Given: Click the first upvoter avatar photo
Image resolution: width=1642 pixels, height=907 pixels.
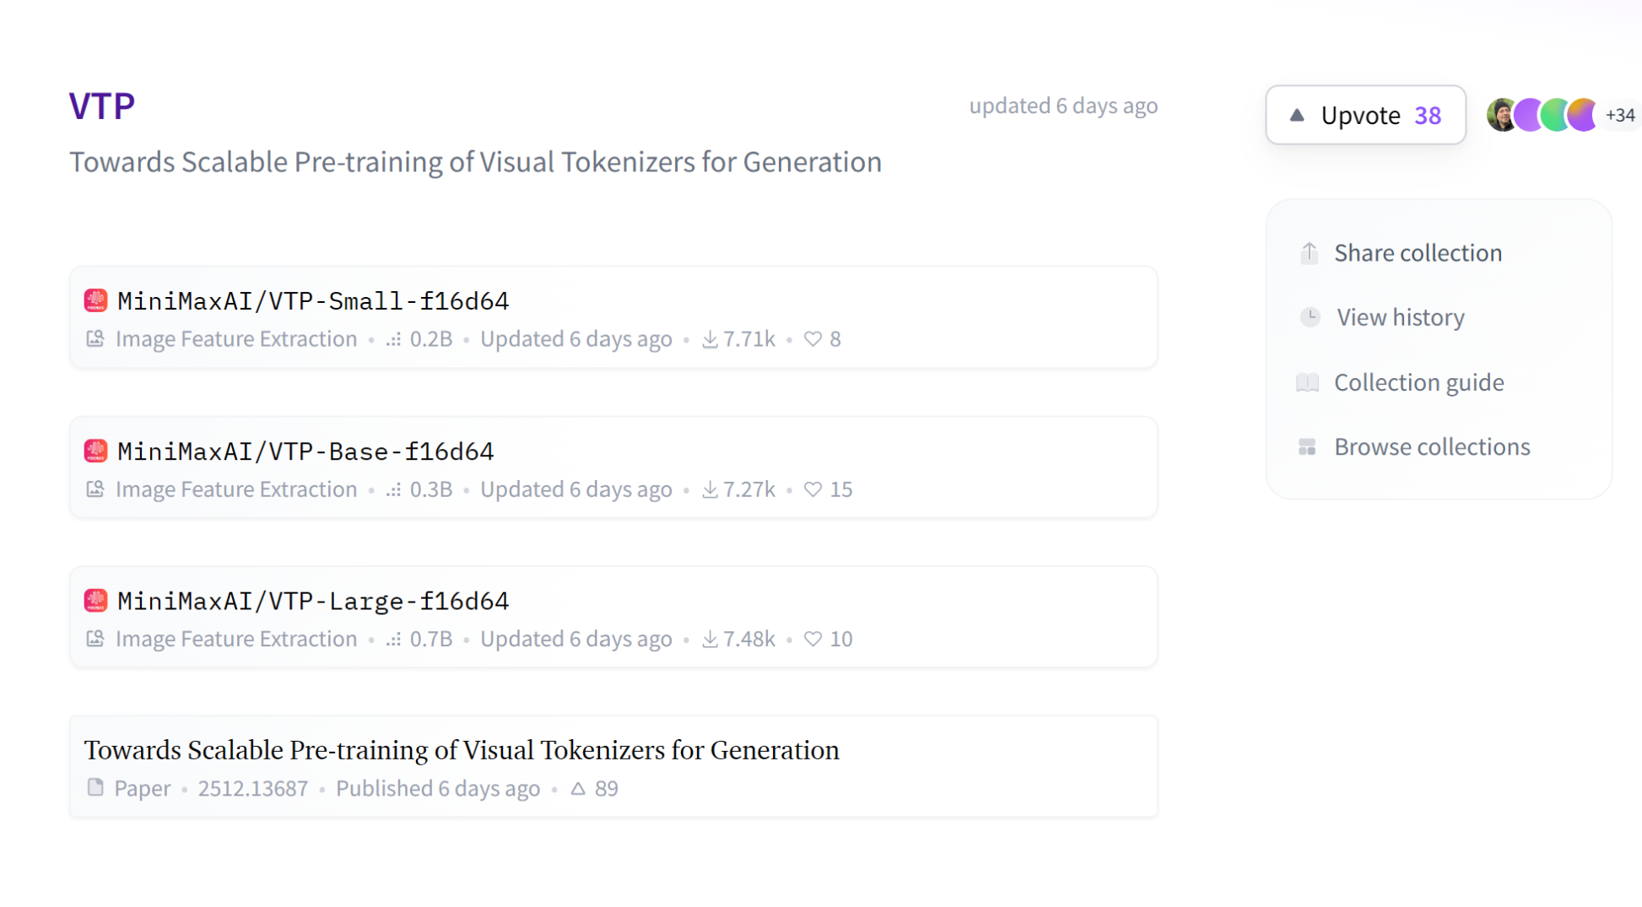Looking at the screenshot, I should [1501, 115].
